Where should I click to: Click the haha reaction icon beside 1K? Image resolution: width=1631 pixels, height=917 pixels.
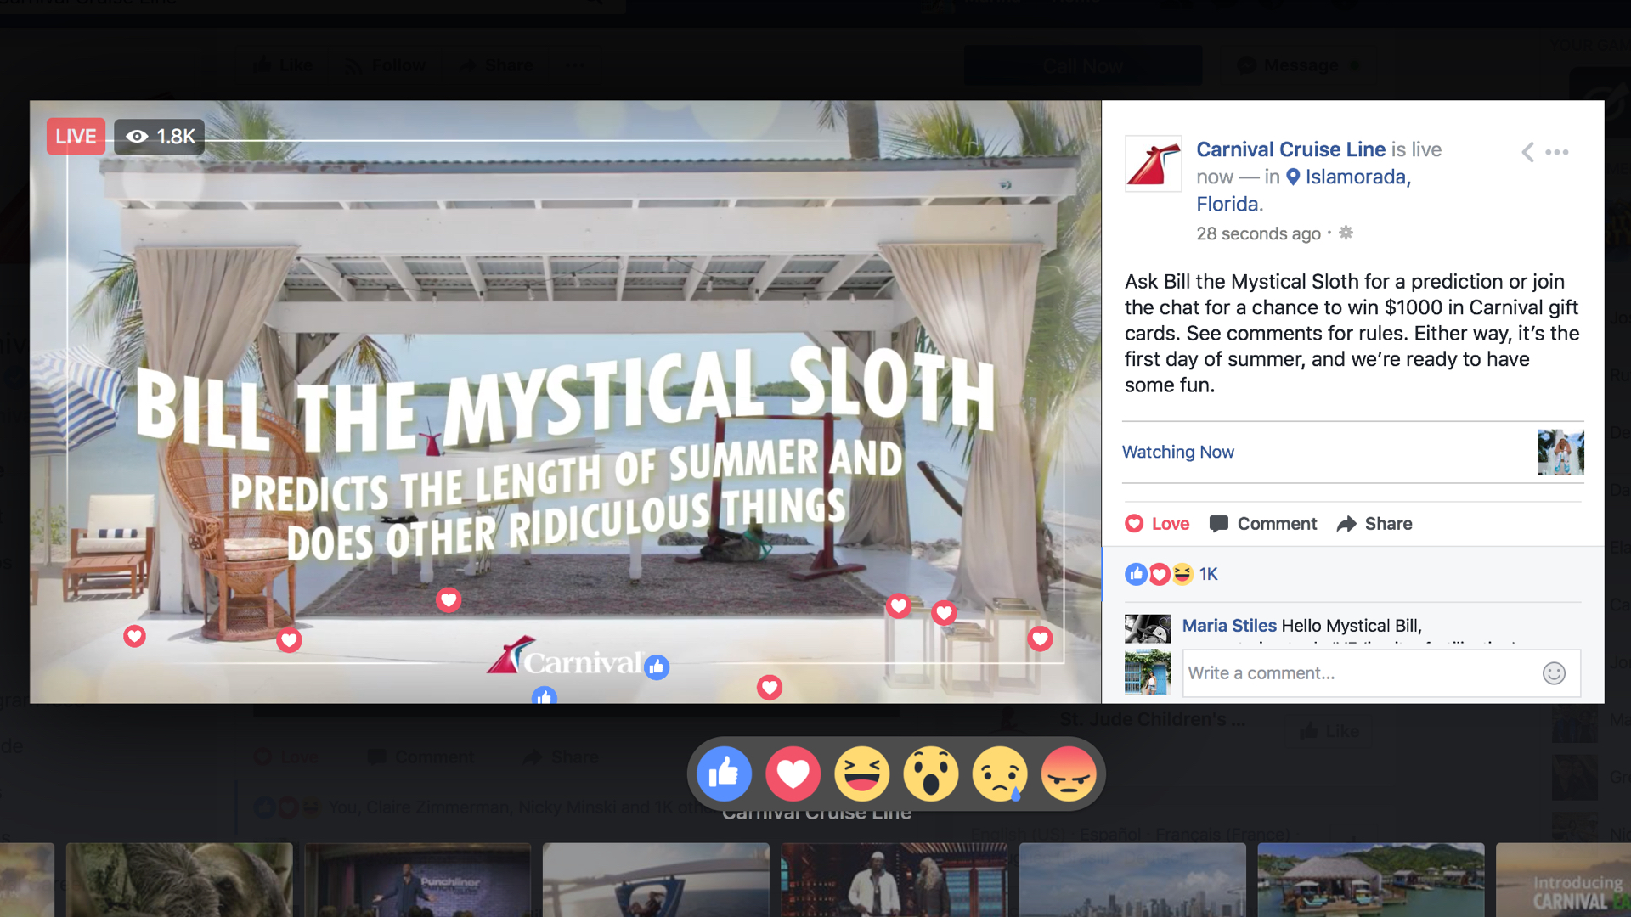[x=1182, y=575]
